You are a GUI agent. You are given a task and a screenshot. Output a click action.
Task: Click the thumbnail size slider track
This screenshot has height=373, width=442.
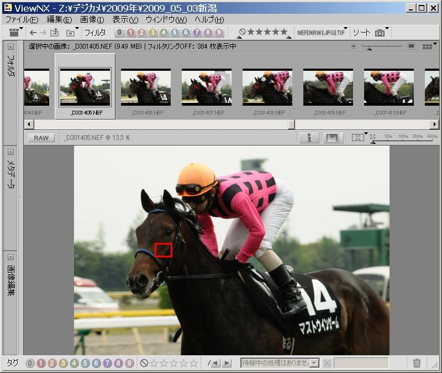[x=382, y=46]
